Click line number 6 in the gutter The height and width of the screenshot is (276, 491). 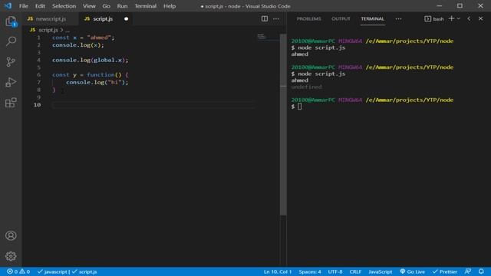click(39, 75)
